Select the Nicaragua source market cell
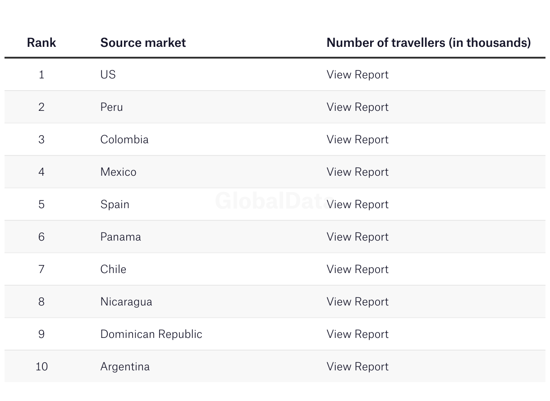This screenshot has height=401, width=550. (x=126, y=301)
